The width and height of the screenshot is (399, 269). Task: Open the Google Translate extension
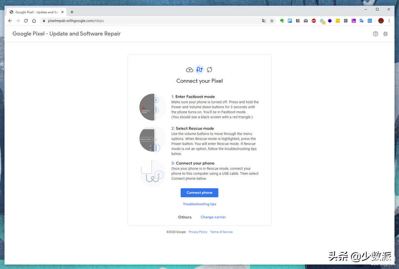362,21
